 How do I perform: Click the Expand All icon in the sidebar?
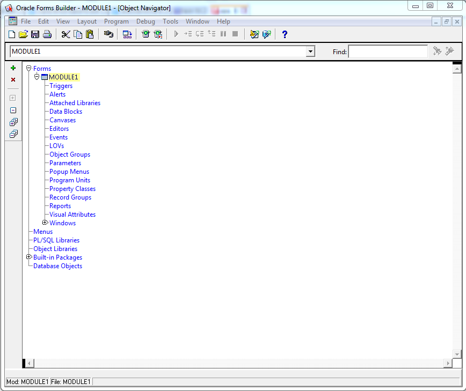click(13, 122)
